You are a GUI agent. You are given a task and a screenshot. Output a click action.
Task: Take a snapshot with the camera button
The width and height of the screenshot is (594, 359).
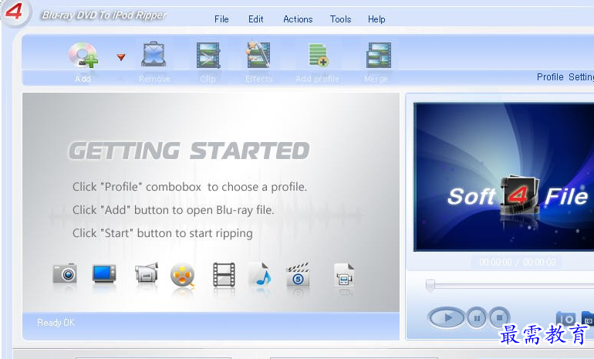pyautogui.click(x=566, y=319)
